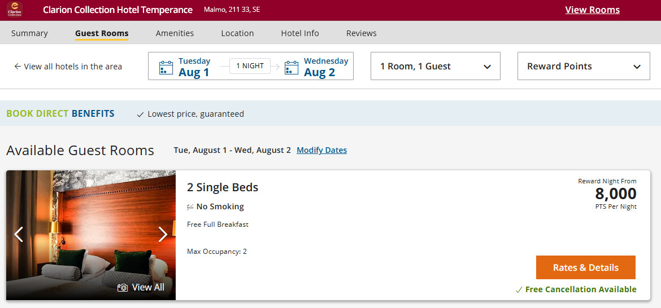Click the back arrow to all hotels
Image resolution: width=661 pixels, height=308 pixels.
point(18,67)
